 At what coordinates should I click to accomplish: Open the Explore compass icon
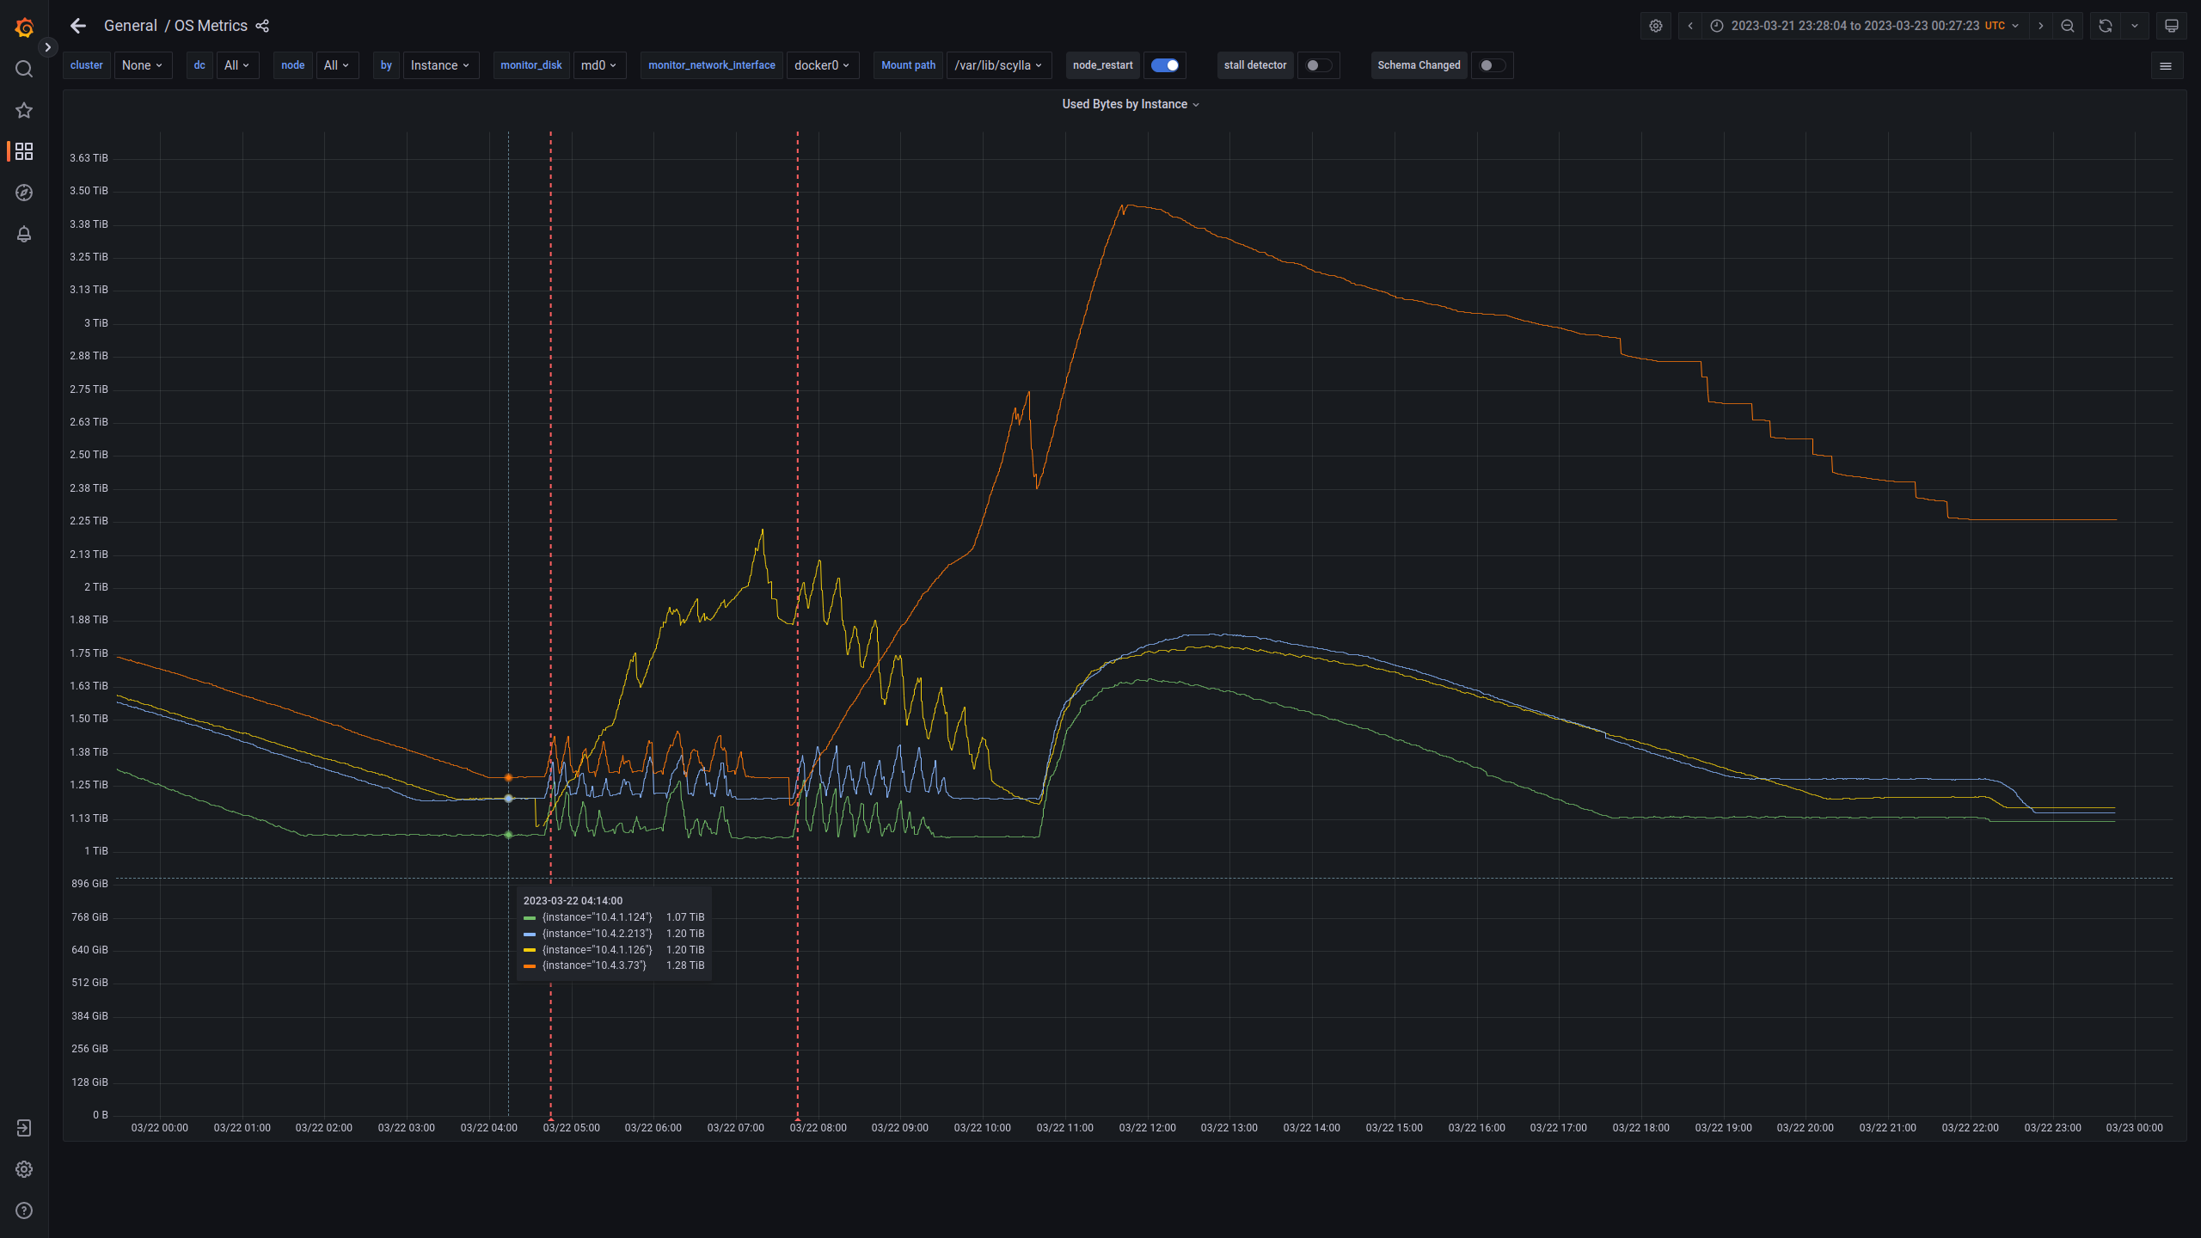click(24, 193)
